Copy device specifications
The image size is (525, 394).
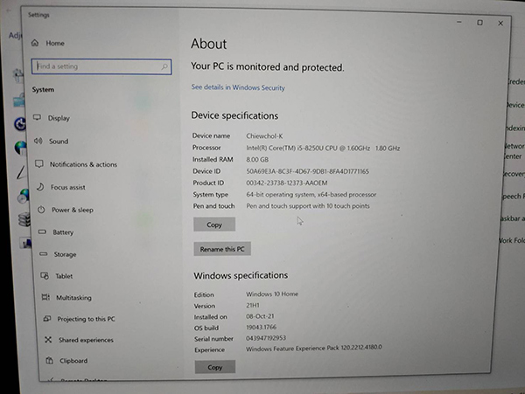214,225
